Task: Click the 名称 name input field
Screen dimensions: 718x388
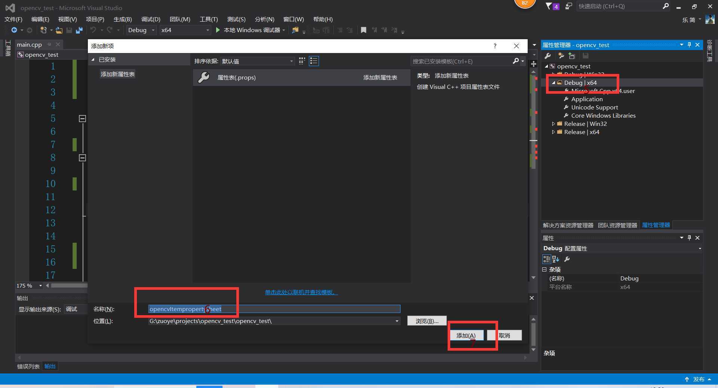Action: coord(274,309)
